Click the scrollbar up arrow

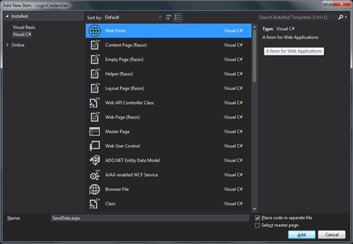(255, 27)
